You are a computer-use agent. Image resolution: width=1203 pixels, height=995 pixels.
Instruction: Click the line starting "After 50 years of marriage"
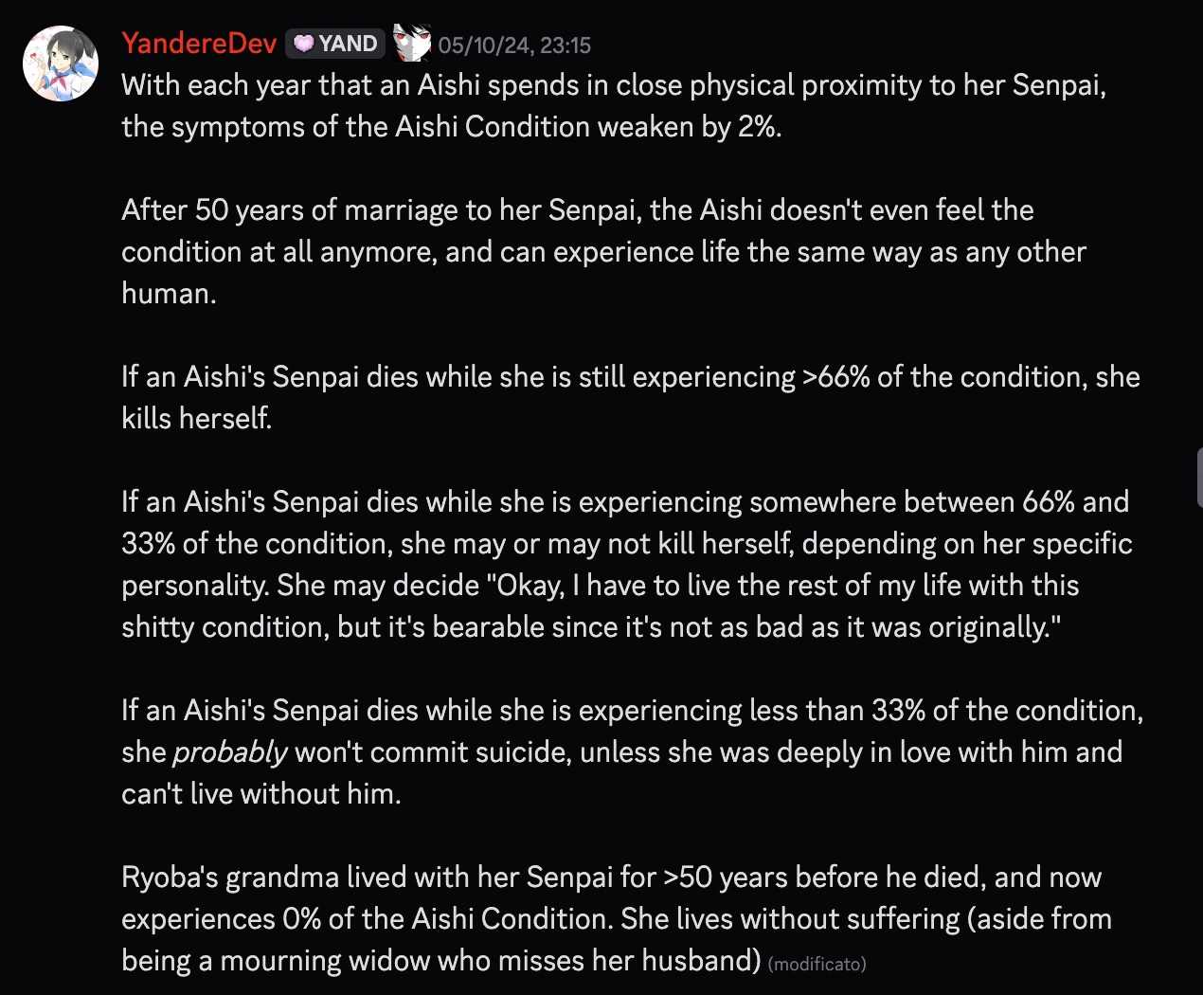[577, 210]
